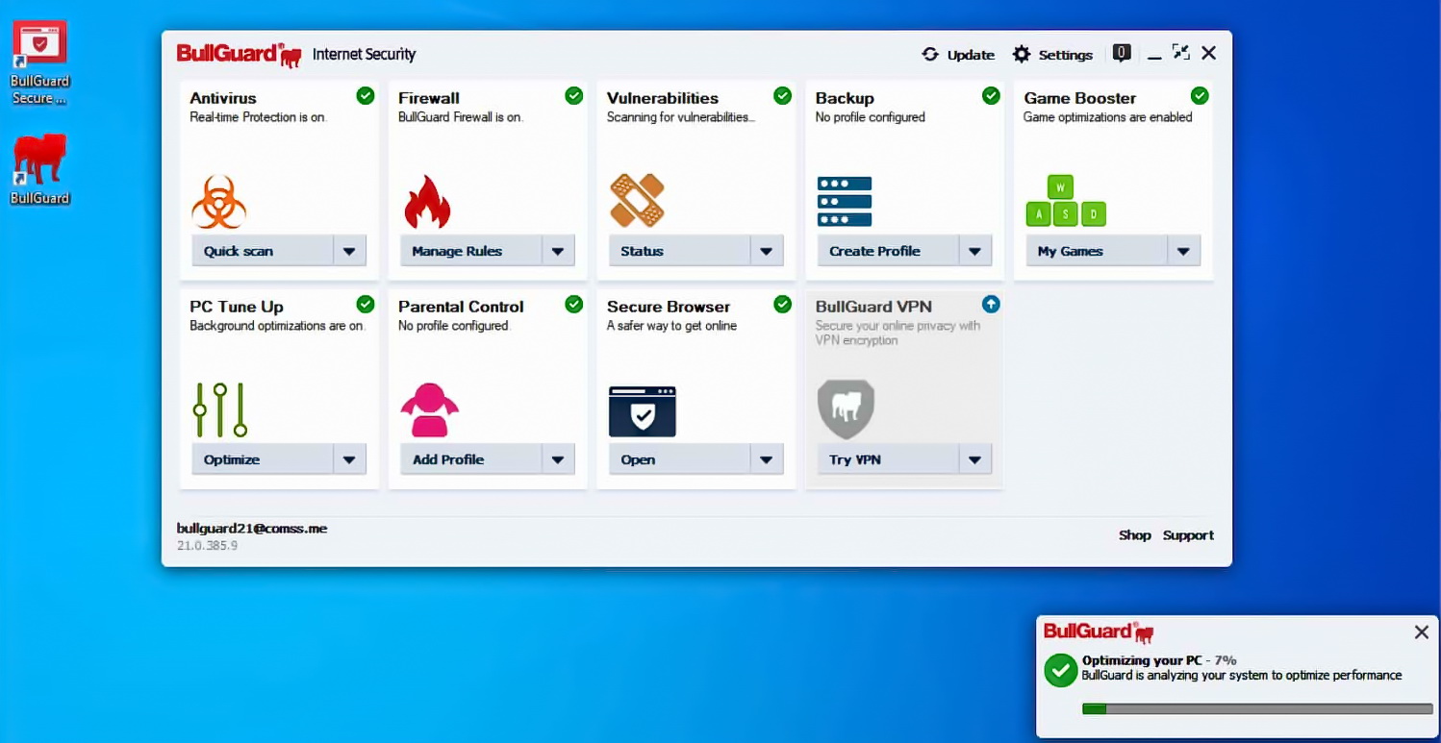Expand the Try VPN dropdown arrow
This screenshot has height=743, width=1441.
(974, 459)
